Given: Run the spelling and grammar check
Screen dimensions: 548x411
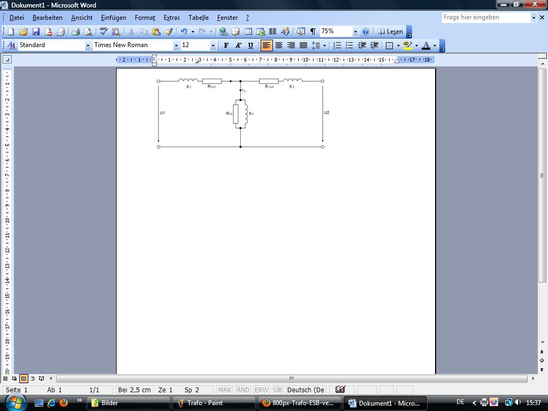Looking at the screenshot, I should (104, 32).
